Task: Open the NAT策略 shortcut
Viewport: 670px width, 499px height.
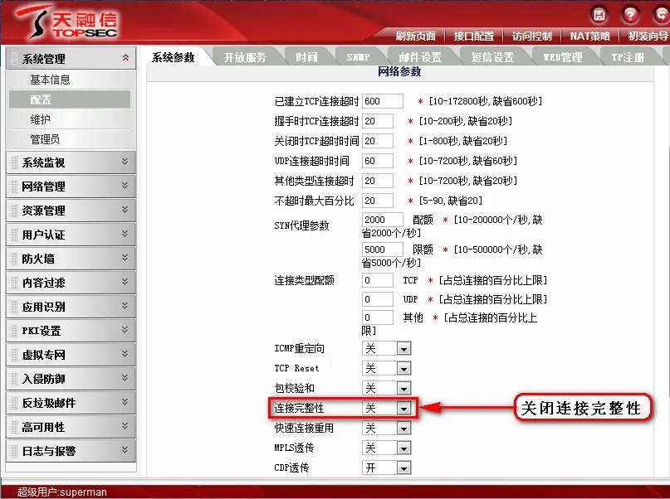Action: click(589, 36)
